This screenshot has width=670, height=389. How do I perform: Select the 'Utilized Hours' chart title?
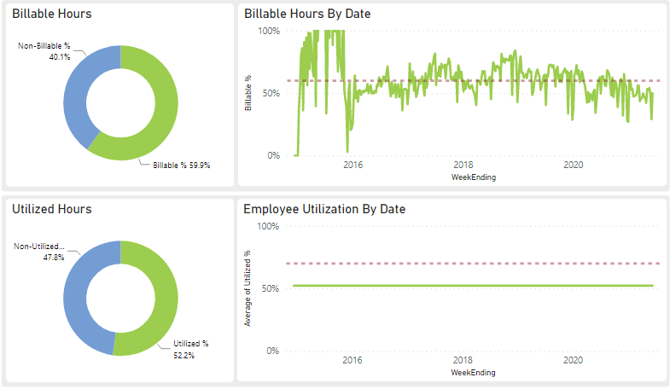click(52, 209)
